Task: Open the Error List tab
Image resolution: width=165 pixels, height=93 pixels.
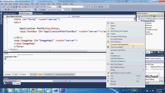Action: (x=8, y=83)
